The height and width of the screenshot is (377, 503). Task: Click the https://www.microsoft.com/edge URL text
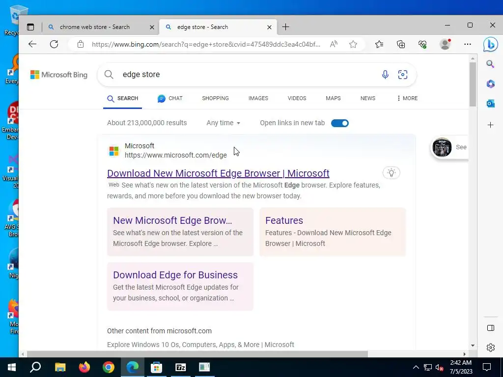click(x=176, y=155)
